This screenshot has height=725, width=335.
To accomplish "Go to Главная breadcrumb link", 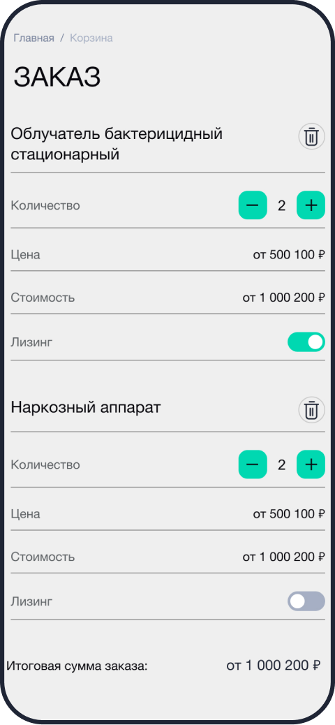I will [33, 38].
